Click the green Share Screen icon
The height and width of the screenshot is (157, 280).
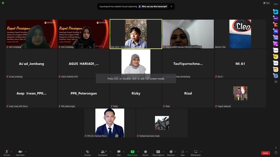[132, 152]
